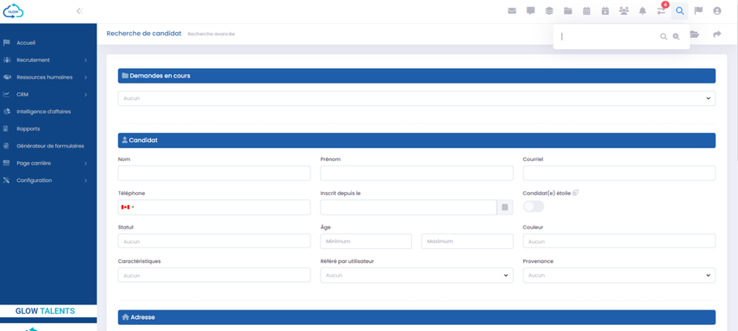Focus the Courriel input field
Screen dimensions: 738x331
619,172
